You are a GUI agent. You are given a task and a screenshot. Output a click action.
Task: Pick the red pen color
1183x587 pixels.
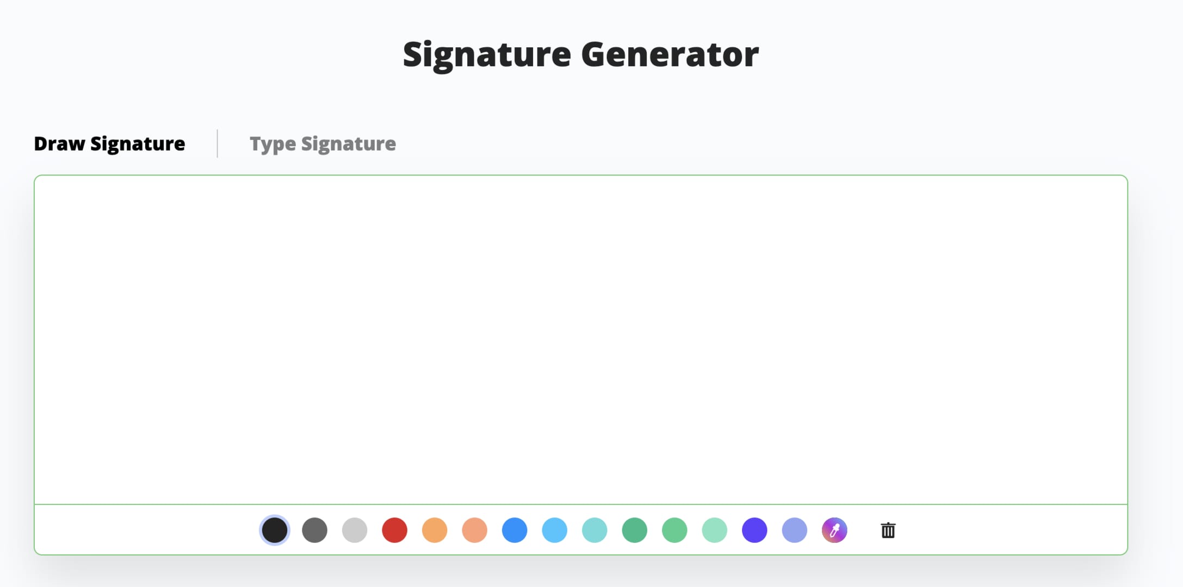pos(394,530)
